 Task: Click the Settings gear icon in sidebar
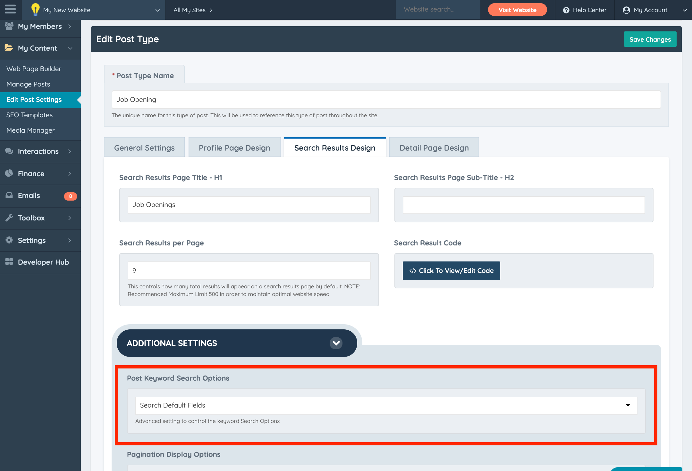coord(9,240)
